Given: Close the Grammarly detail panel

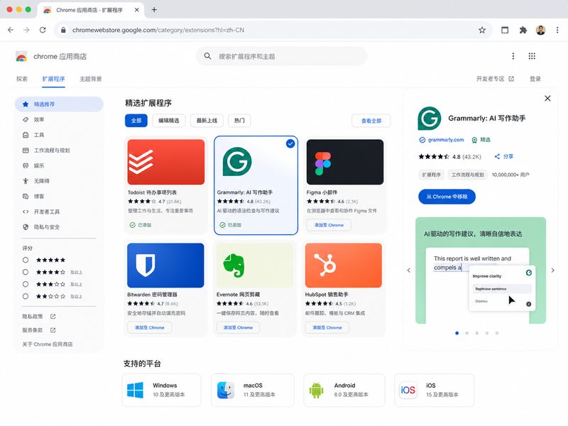Looking at the screenshot, I should 547,98.
